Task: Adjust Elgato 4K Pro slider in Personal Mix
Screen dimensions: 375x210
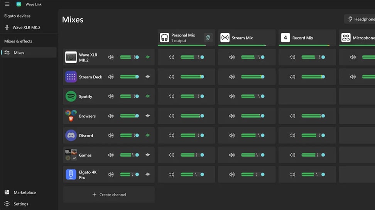Action: coord(192,175)
